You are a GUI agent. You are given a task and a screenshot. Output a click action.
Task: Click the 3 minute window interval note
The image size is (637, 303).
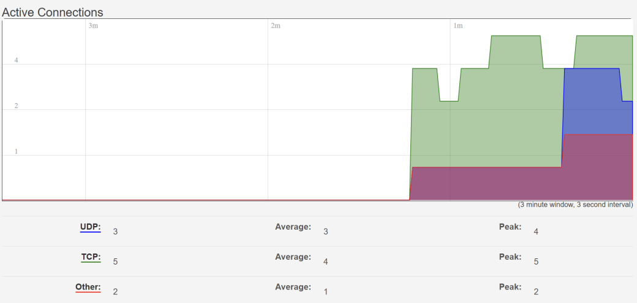point(575,205)
